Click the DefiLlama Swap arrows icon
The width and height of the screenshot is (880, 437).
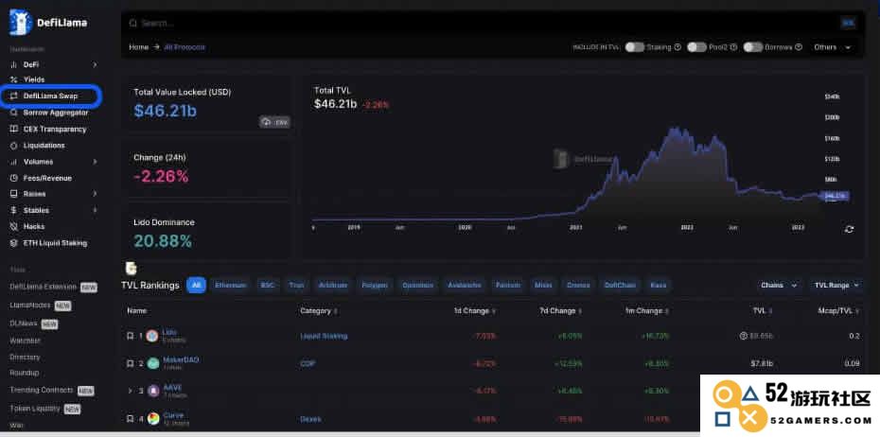tap(14, 96)
